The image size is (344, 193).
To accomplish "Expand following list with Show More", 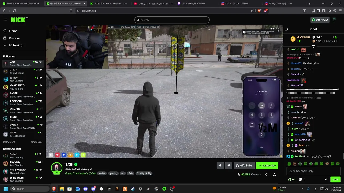I will pos(9,142).
